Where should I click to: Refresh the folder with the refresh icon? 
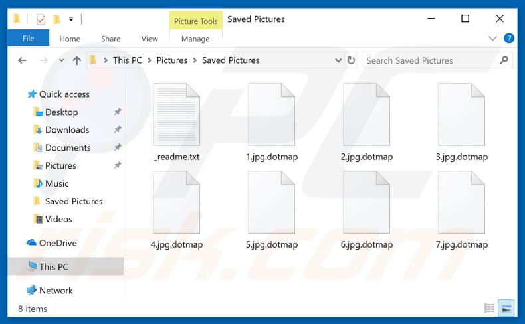(351, 60)
